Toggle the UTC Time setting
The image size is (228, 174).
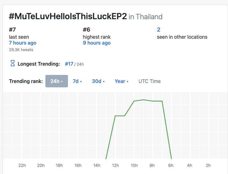(150, 81)
